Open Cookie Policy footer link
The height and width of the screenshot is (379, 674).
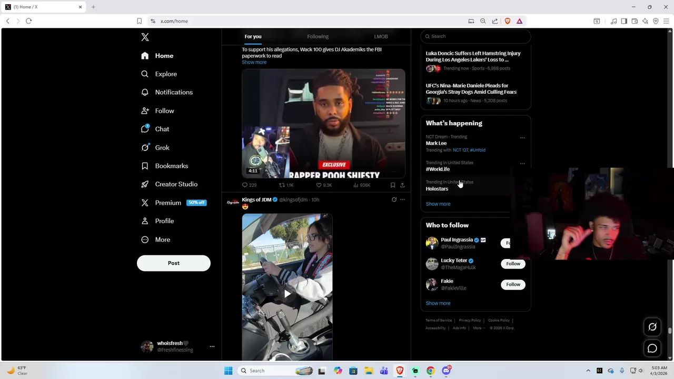(x=499, y=321)
